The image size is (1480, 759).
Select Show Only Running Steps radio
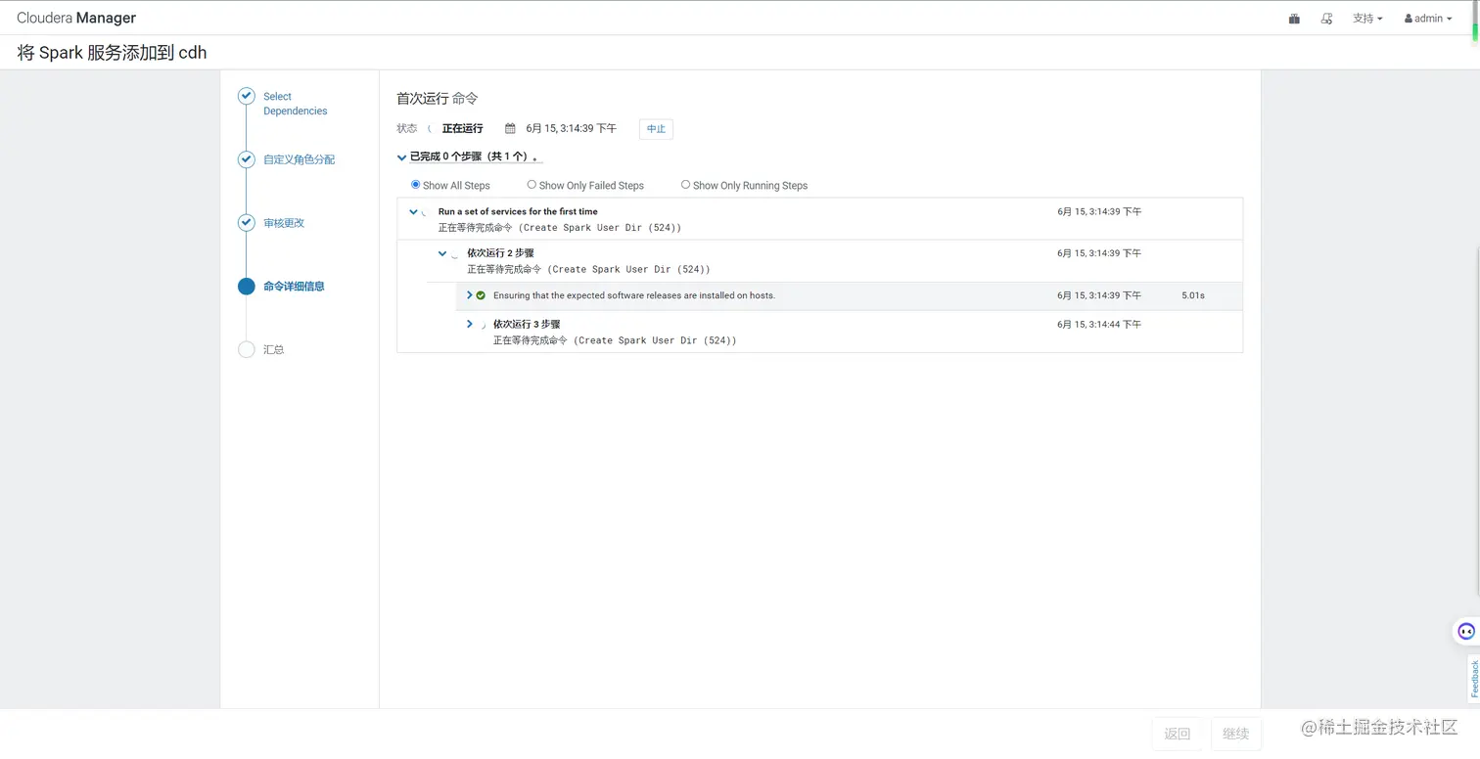click(685, 184)
